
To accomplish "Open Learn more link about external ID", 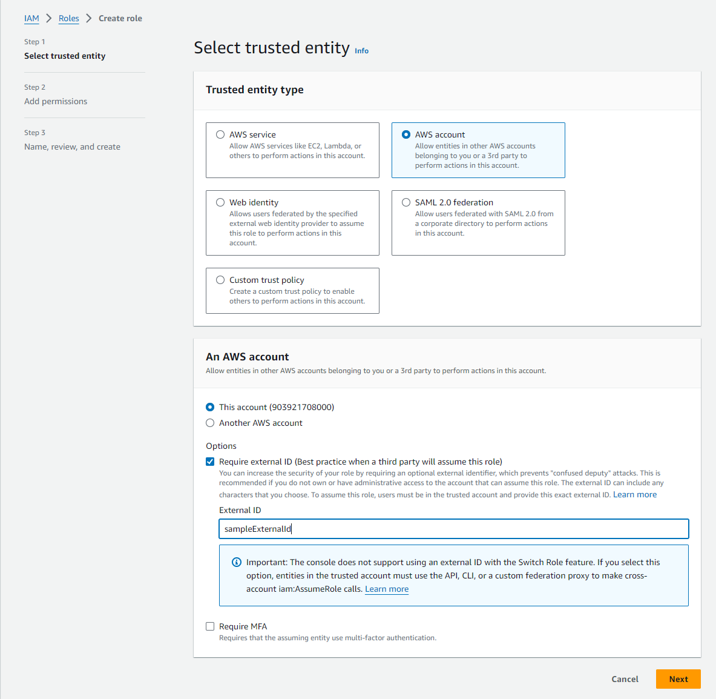I will click(634, 494).
